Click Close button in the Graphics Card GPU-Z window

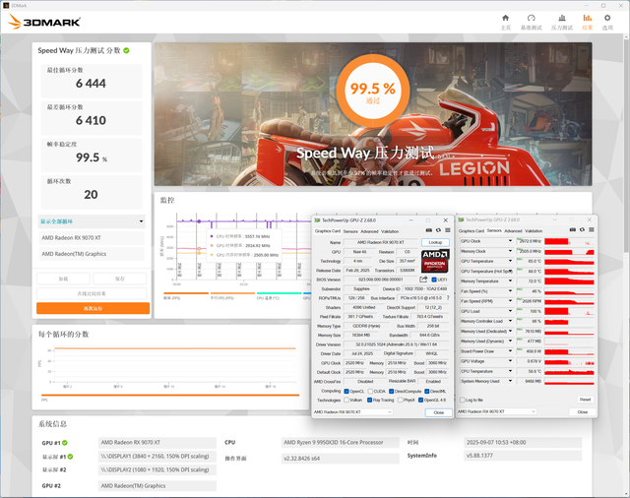coord(438,412)
